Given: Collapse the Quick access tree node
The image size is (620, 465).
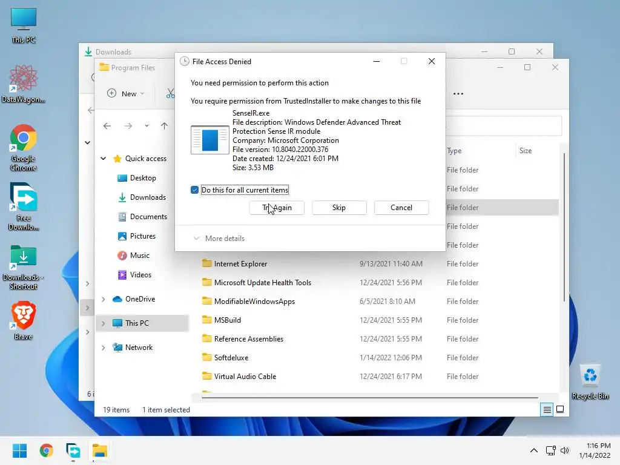Looking at the screenshot, I should click(103, 159).
